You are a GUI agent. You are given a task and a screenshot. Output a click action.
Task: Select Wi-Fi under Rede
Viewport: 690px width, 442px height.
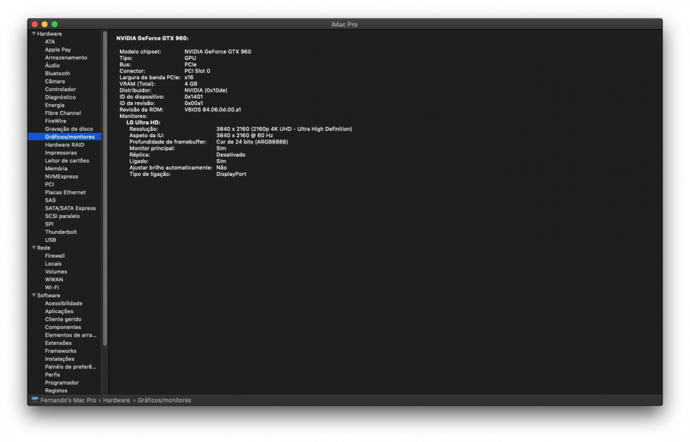(x=52, y=287)
